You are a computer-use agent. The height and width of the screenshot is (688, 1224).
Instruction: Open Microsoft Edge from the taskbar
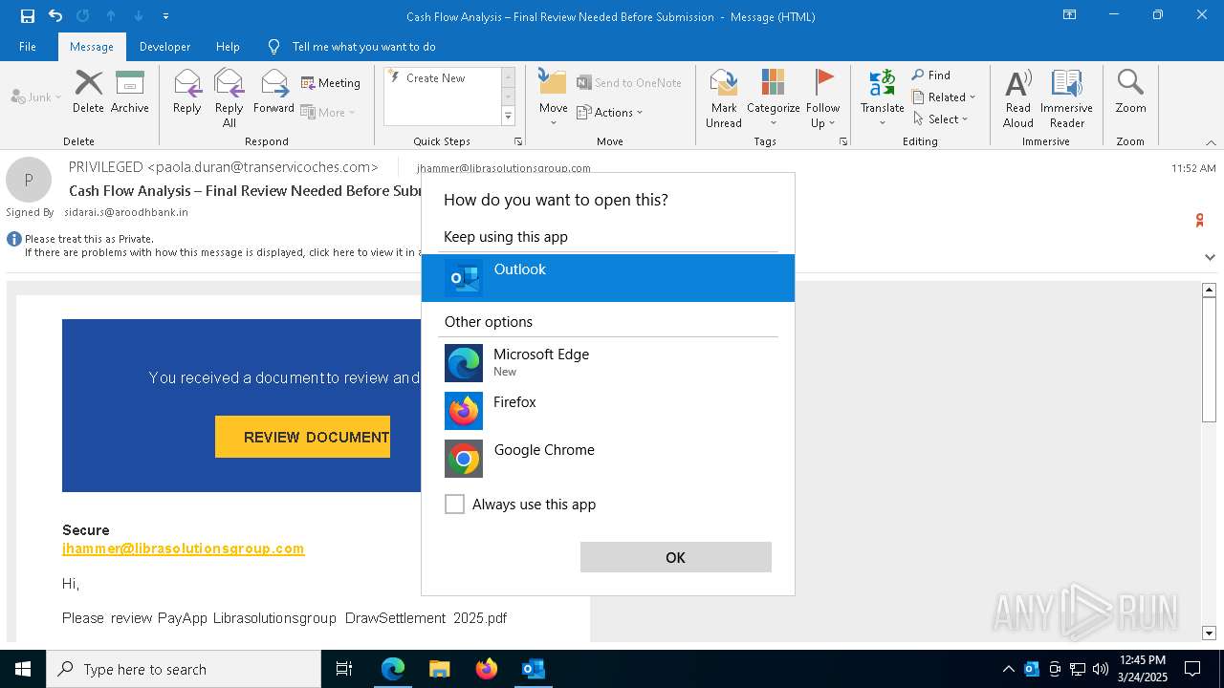pyautogui.click(x=393, y=669)
